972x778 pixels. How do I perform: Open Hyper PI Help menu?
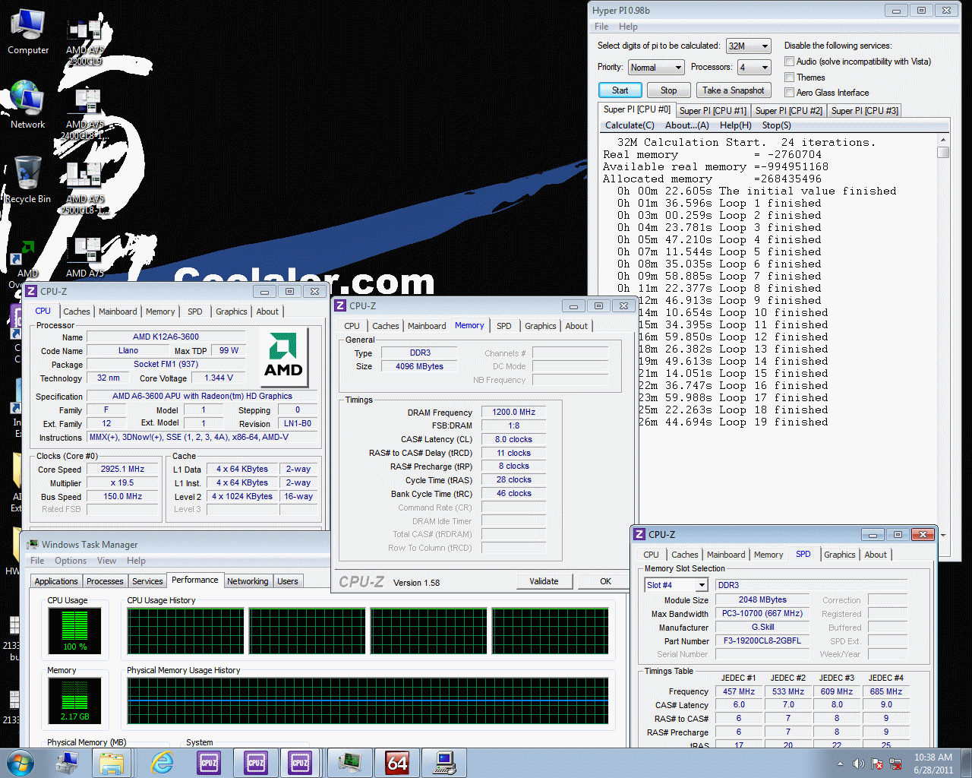tap(628, 27)
